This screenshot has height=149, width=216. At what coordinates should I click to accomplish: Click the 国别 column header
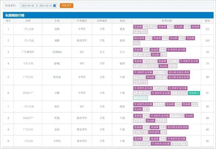click(x=122, y=21)
